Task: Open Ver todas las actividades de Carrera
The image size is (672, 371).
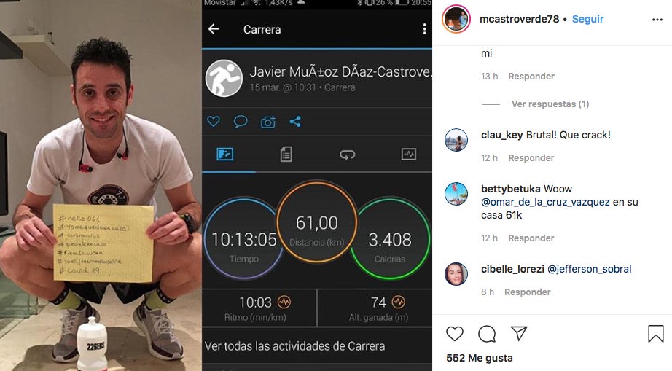Action: click(295, 346)
